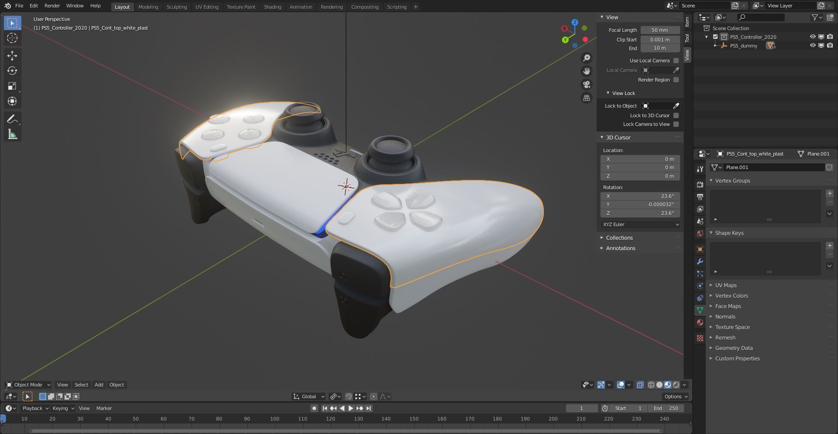Click the current frame number field
Viewport: 838px width, 434px height.
tap(581, 408)
